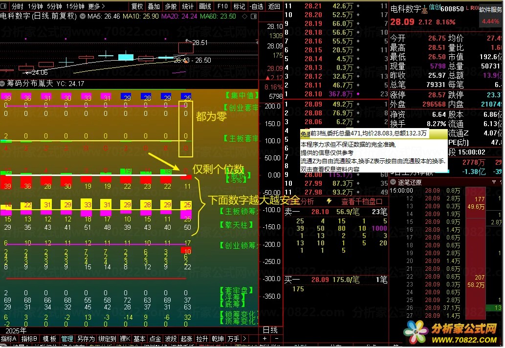Expand 更多 periods list

pyautogui.click(x=96, y=6)
